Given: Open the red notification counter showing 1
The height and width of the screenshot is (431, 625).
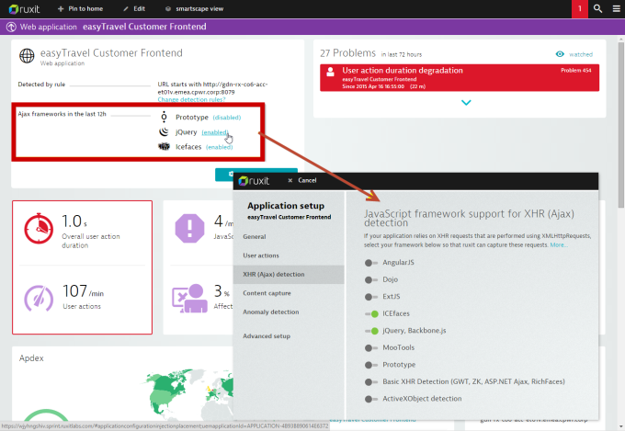Looking at the screenshot, I should click(x=580, y=9).
